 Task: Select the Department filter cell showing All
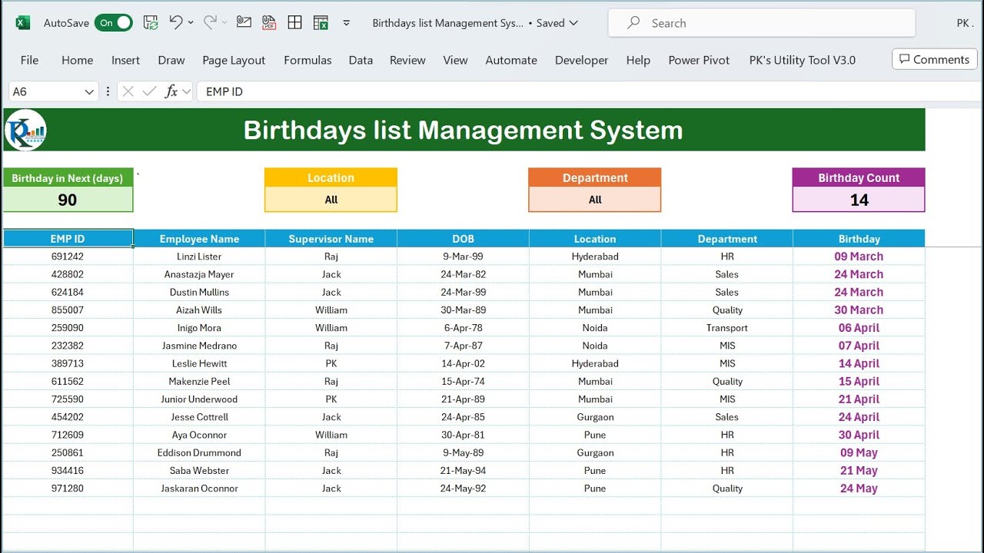point(595,200)
